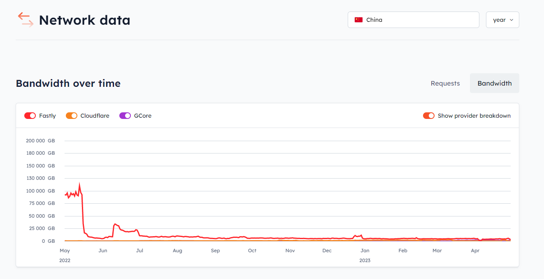Click the Bandwidth over time heading
The image size is (544, 279).
68,83
